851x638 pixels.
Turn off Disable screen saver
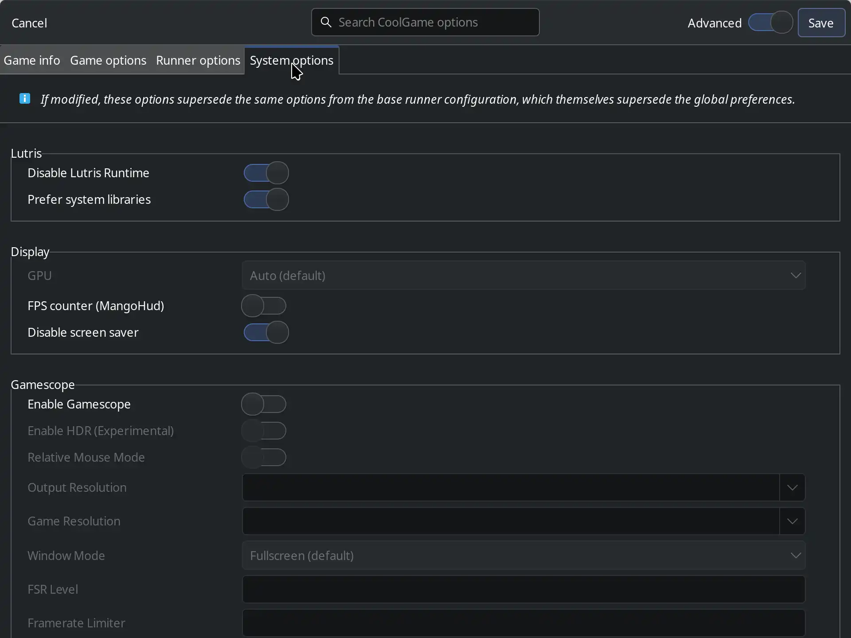tap(266, 332)
